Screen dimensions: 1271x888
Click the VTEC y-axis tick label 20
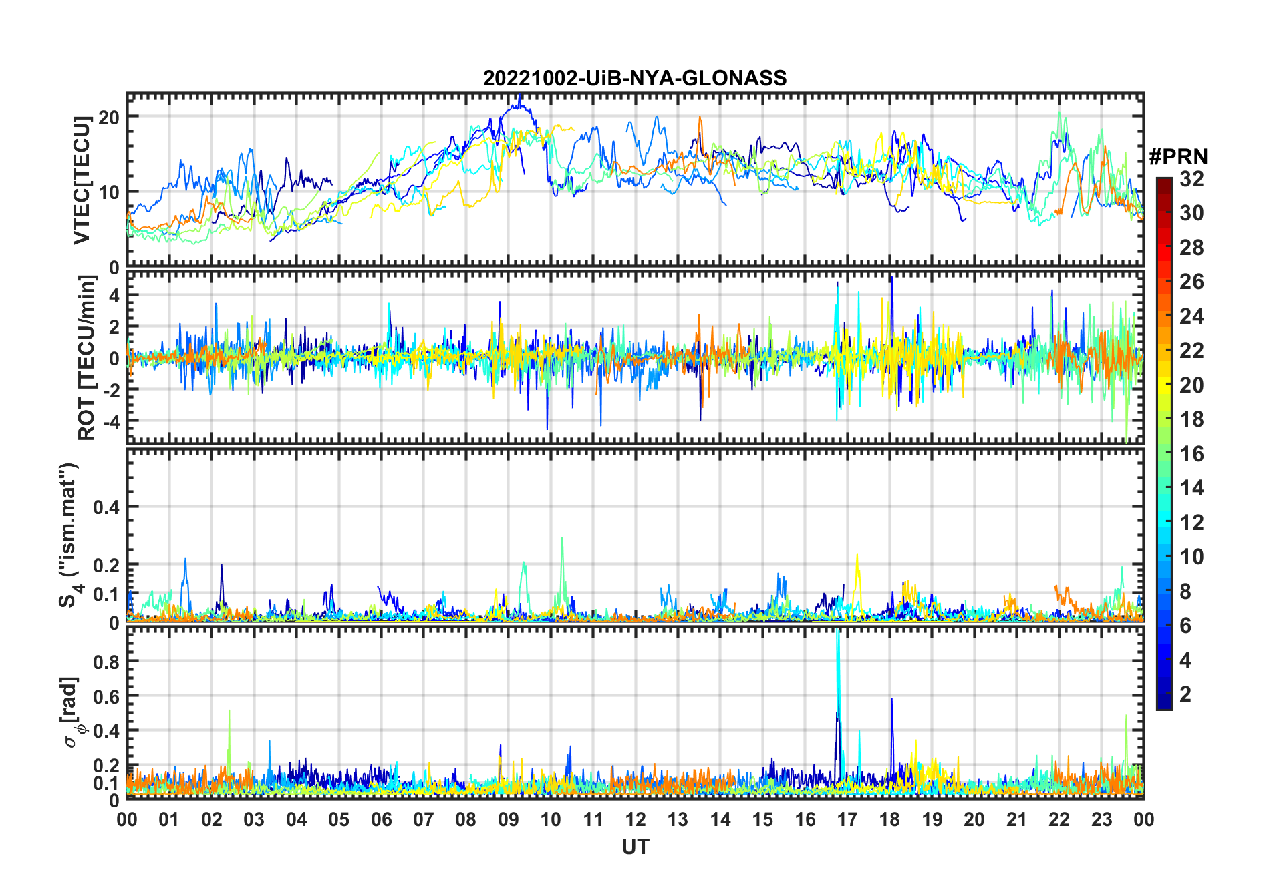click(x=108, y=117)
